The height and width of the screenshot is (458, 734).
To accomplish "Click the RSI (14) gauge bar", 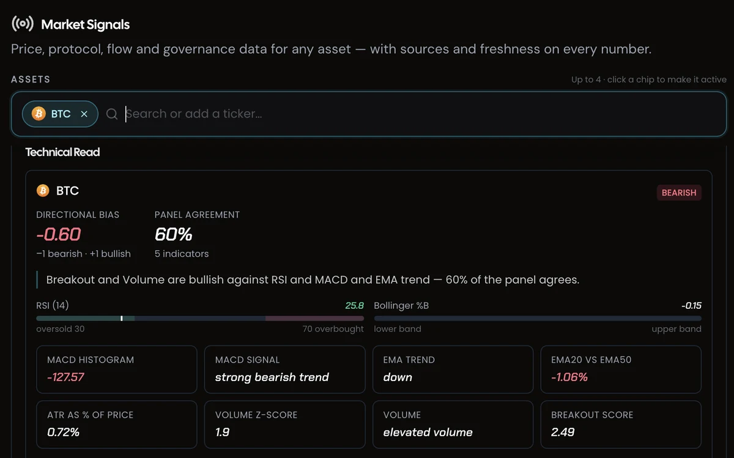I will coord(200,319).
